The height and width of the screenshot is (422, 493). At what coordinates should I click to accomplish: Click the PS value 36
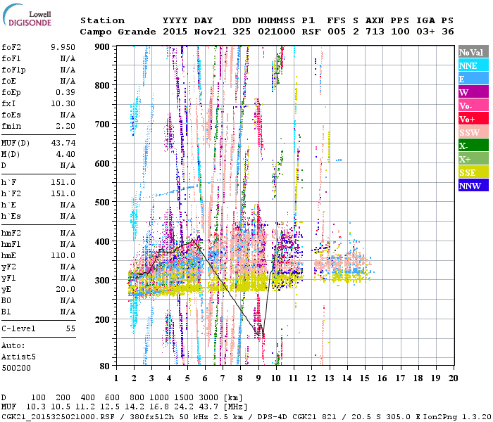pyautogui.click(x=448, y=32)
